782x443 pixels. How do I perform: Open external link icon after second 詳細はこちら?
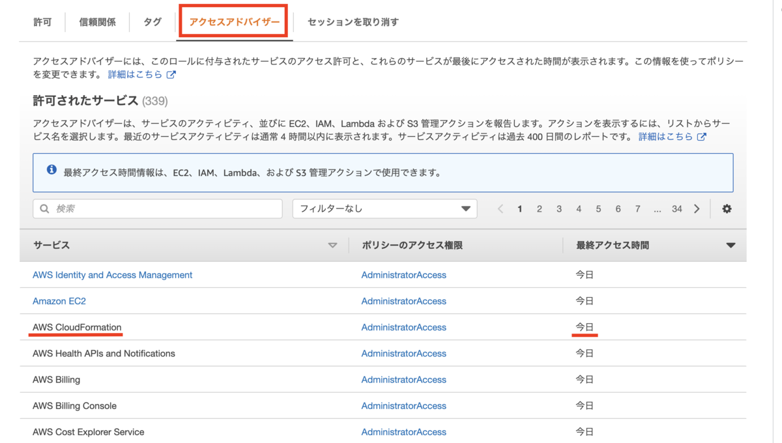702,137
